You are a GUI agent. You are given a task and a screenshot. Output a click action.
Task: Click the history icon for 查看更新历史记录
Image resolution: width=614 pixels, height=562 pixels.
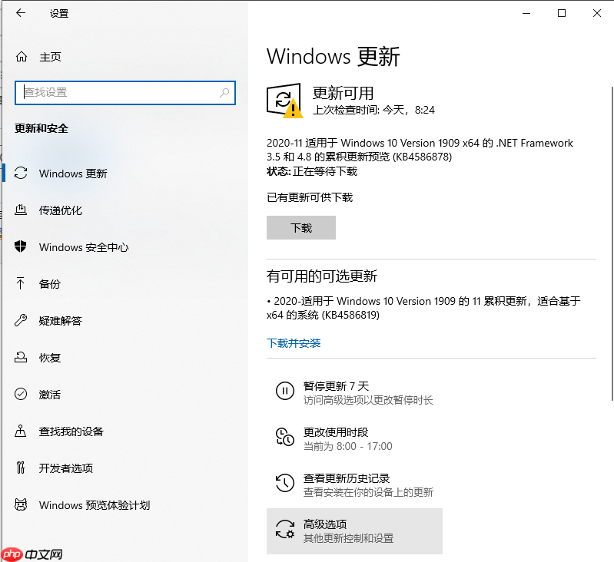[284, 483]
